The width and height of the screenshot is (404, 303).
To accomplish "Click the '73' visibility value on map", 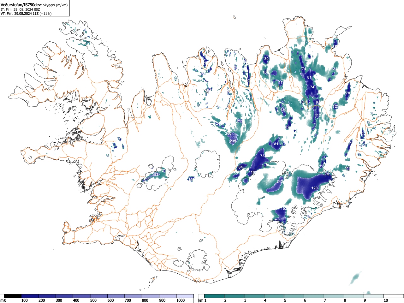I will [262, 156].
